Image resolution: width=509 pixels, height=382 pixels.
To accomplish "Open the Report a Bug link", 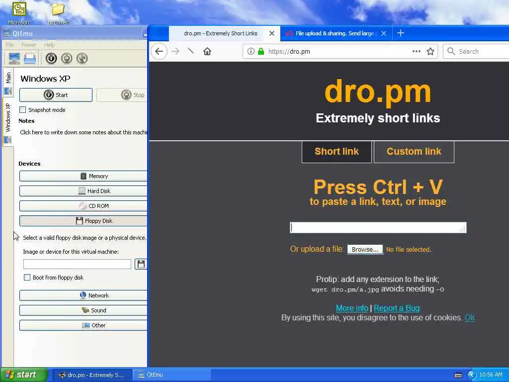I will pyautogui.click(x=397, y=308).
